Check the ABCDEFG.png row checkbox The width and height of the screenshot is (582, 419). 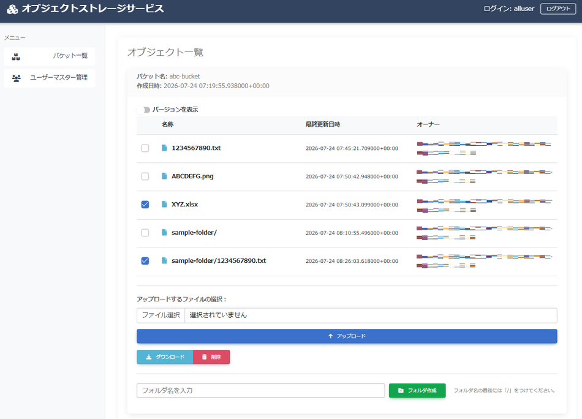click(145, 176)
